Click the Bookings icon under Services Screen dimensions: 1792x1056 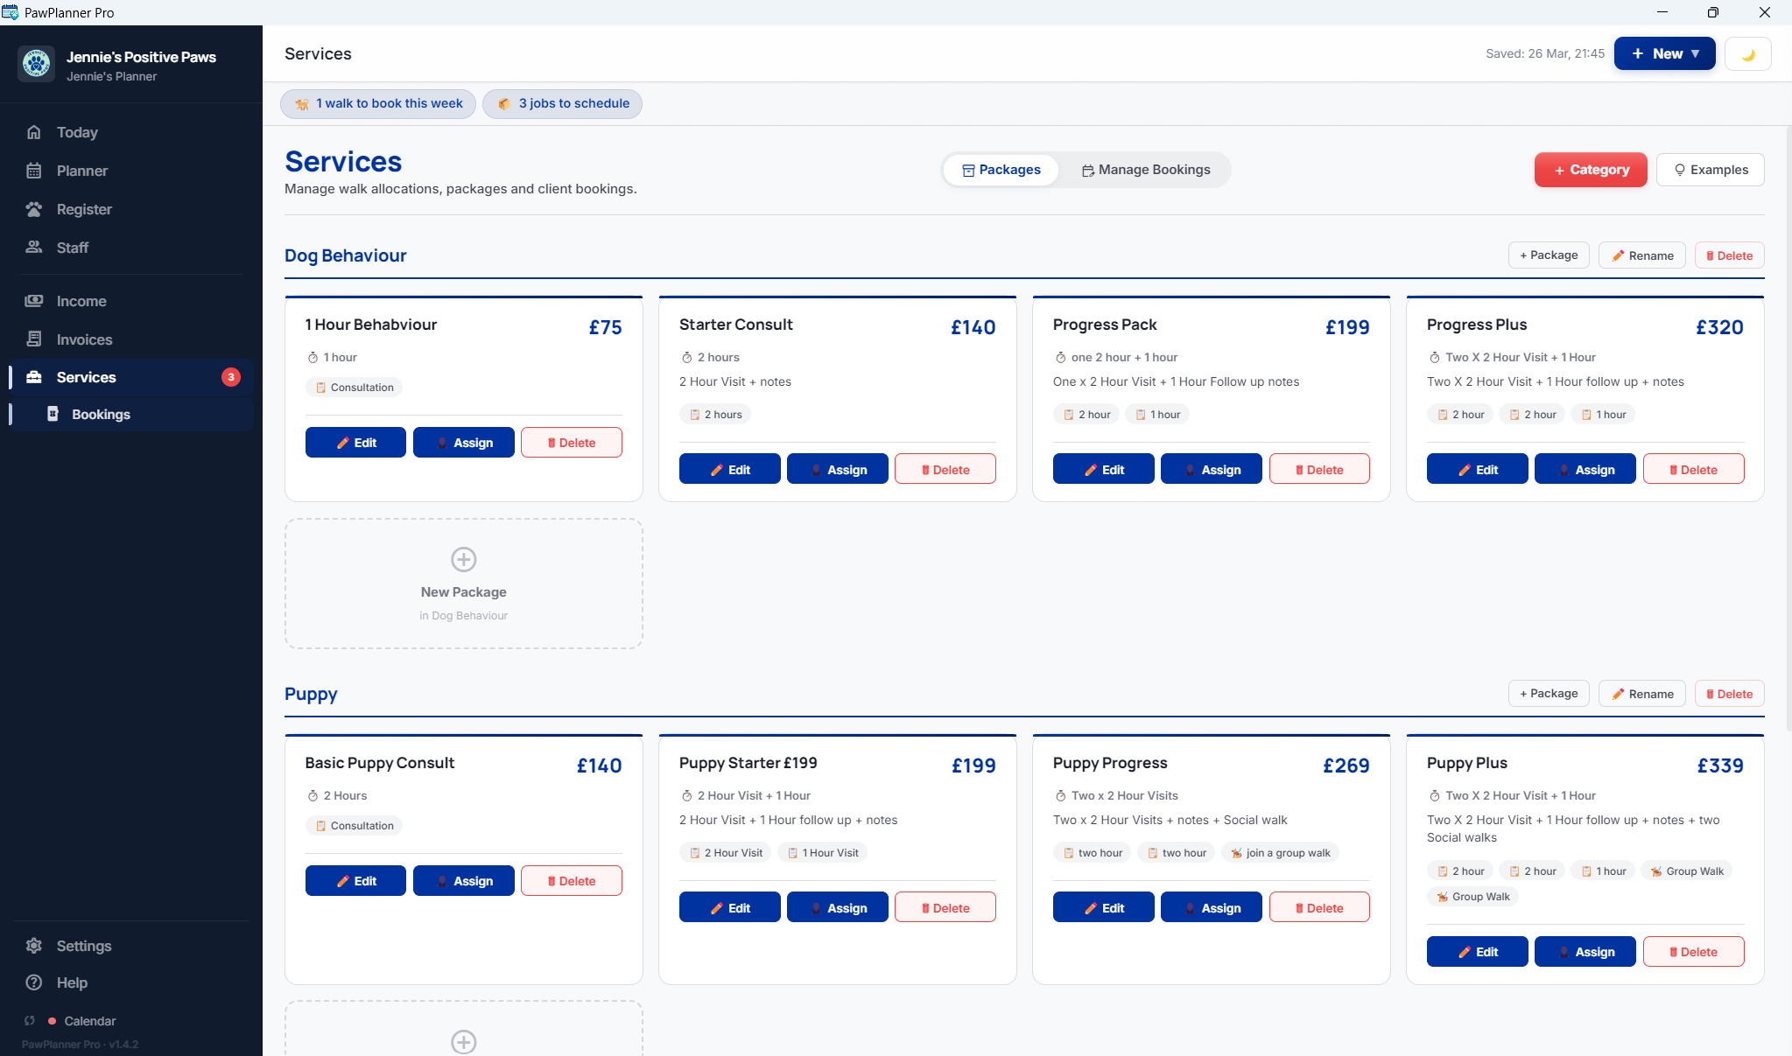[x=54, y=414]
